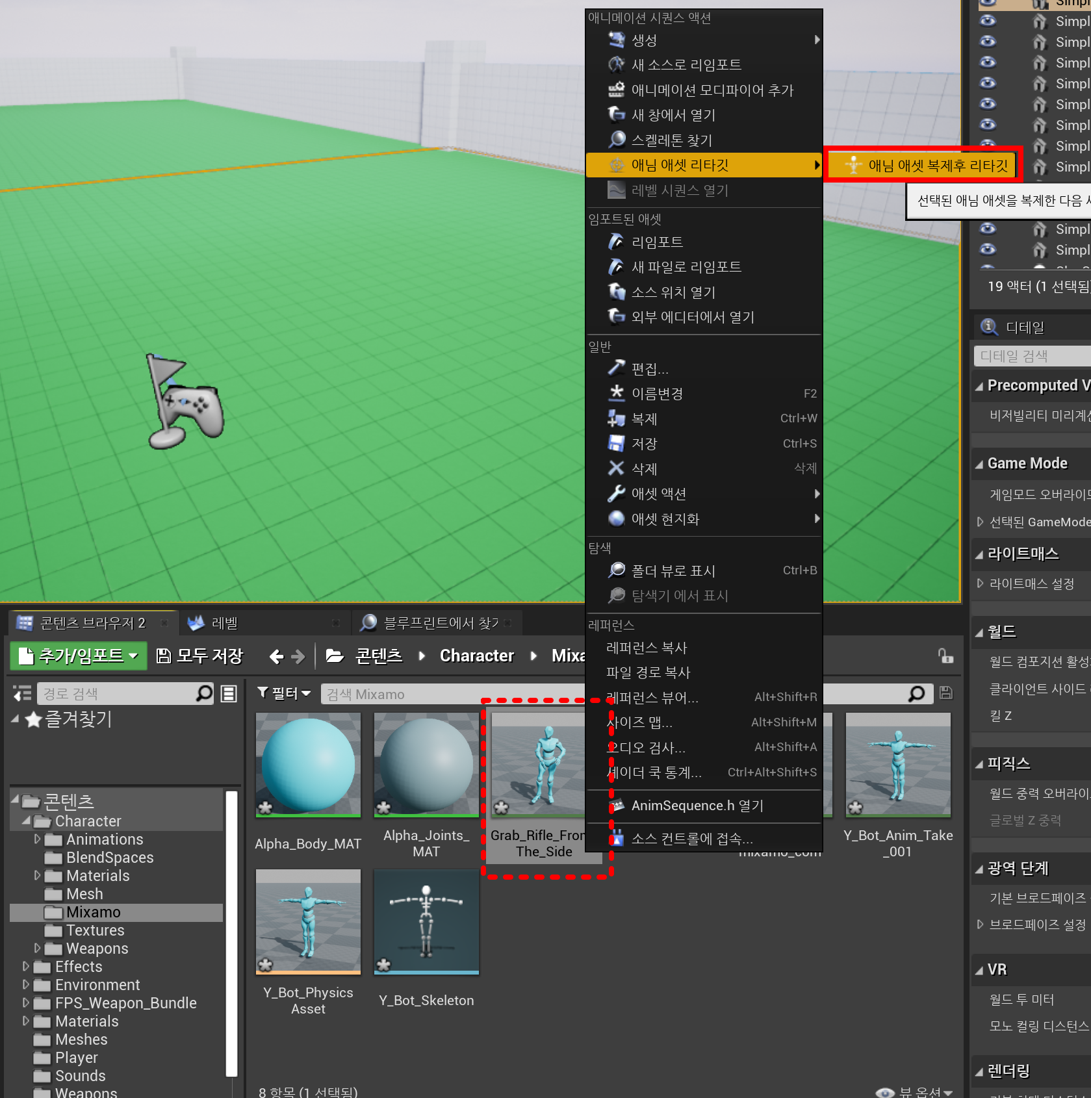Screen dimensions: 1091x1098
Task: Click the 이름변경 rename icon
Action: pyautogui.click(x=616, y=393)
